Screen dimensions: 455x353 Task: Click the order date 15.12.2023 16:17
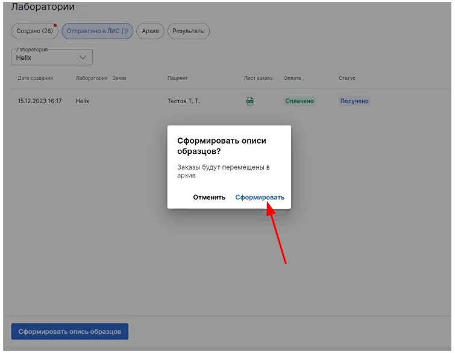[x=40, y=101]
